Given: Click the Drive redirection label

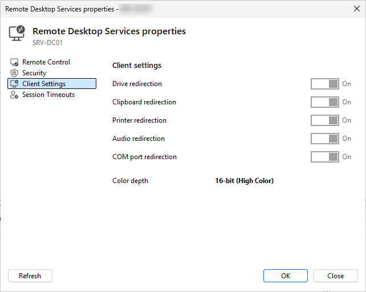Looking at the screenshot, I should (137, 84).
